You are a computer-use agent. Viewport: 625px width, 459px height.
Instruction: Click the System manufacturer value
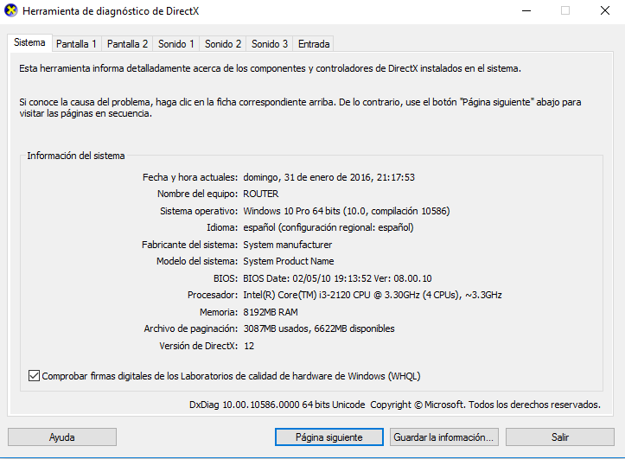click(287, 245)
